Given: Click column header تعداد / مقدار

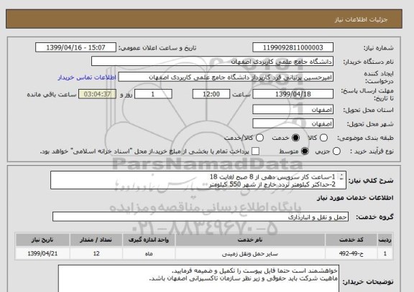Looking at the screenshot, I should (x=96, y=240).
